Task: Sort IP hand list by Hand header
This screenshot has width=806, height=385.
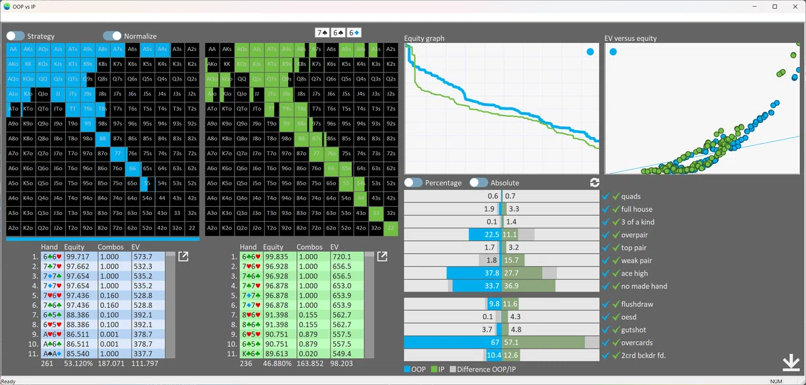Action: [x=249, y=247]
